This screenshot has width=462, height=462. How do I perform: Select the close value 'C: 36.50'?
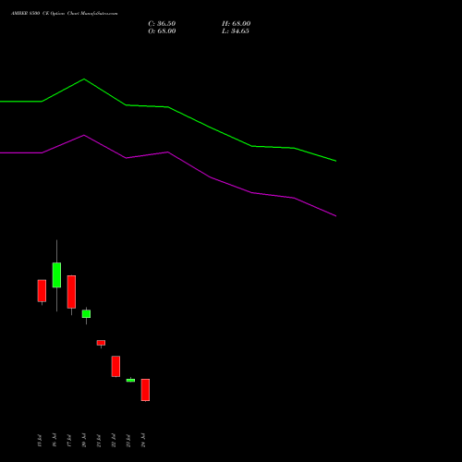(x=162, y=24)
